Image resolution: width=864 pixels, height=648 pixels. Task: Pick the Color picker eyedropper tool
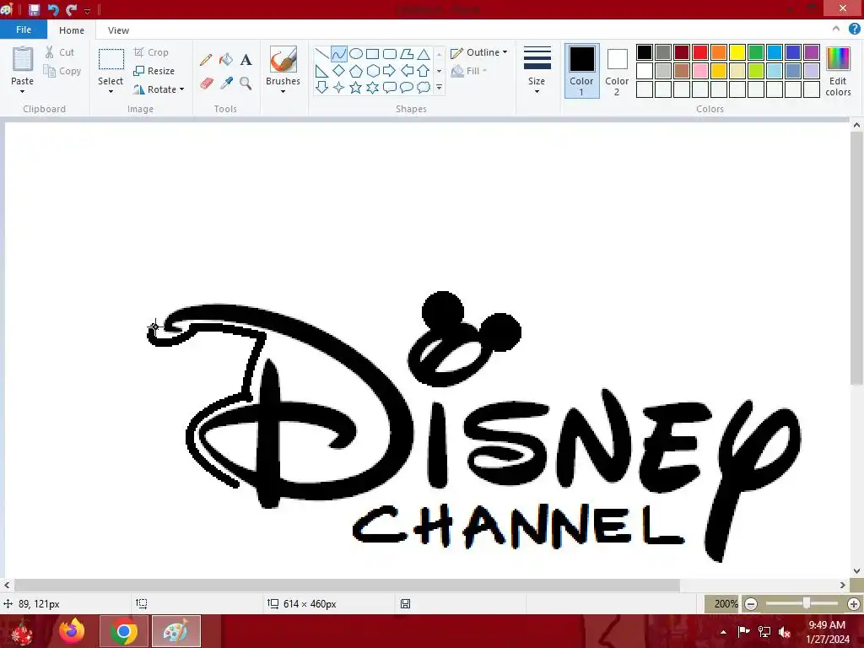pos(226,84)
